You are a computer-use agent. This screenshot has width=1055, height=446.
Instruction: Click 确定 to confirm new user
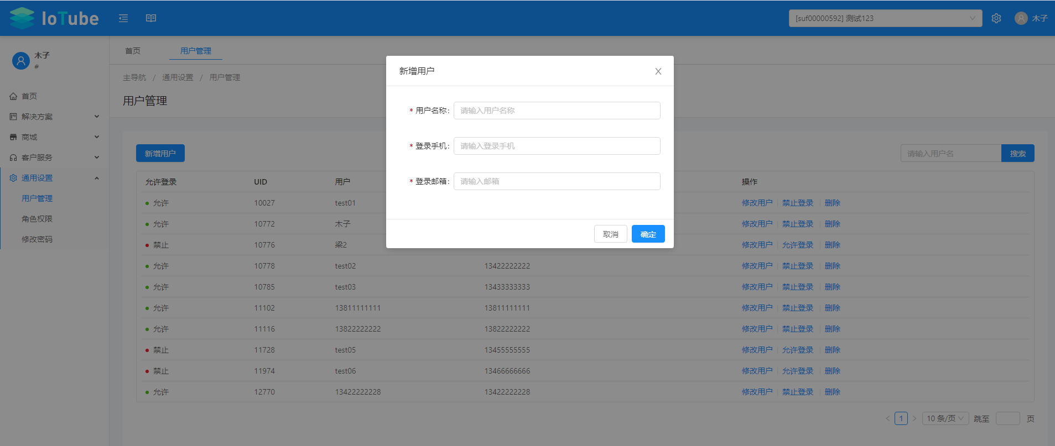tap(648, 234)
